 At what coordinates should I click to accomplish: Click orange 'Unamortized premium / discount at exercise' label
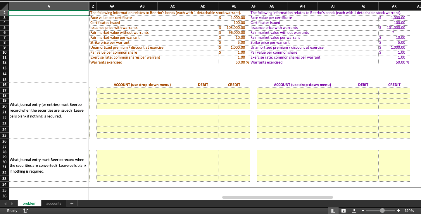tap(127, 48)
